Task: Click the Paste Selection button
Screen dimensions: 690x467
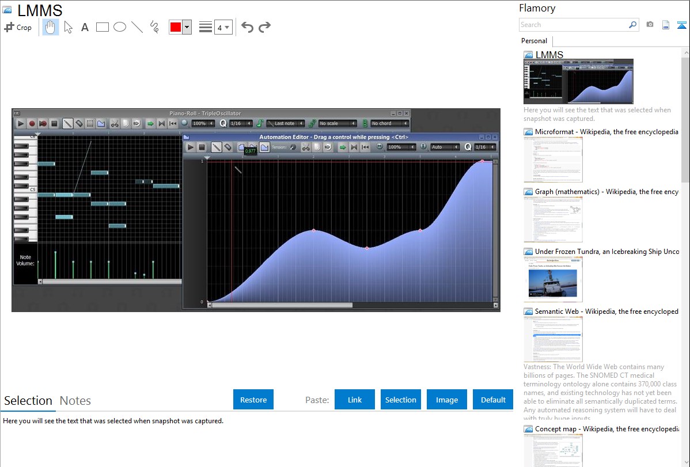Action: [400, 400]
